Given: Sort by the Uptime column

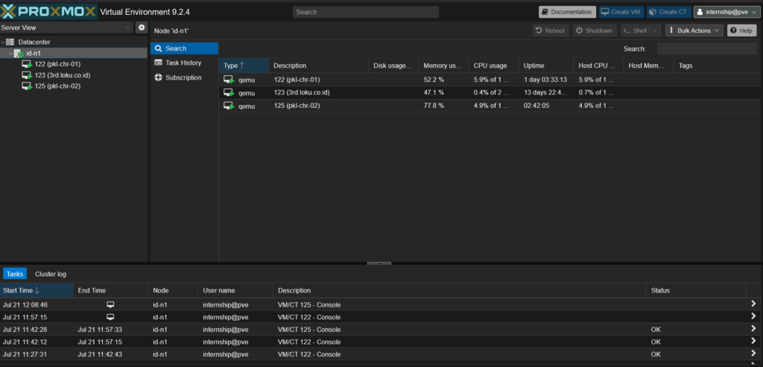Looking at the screenshot, I should point(546,66).
